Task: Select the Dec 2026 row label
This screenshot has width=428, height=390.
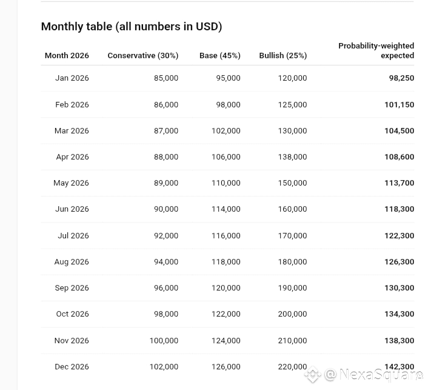Action: click(72, 366)
